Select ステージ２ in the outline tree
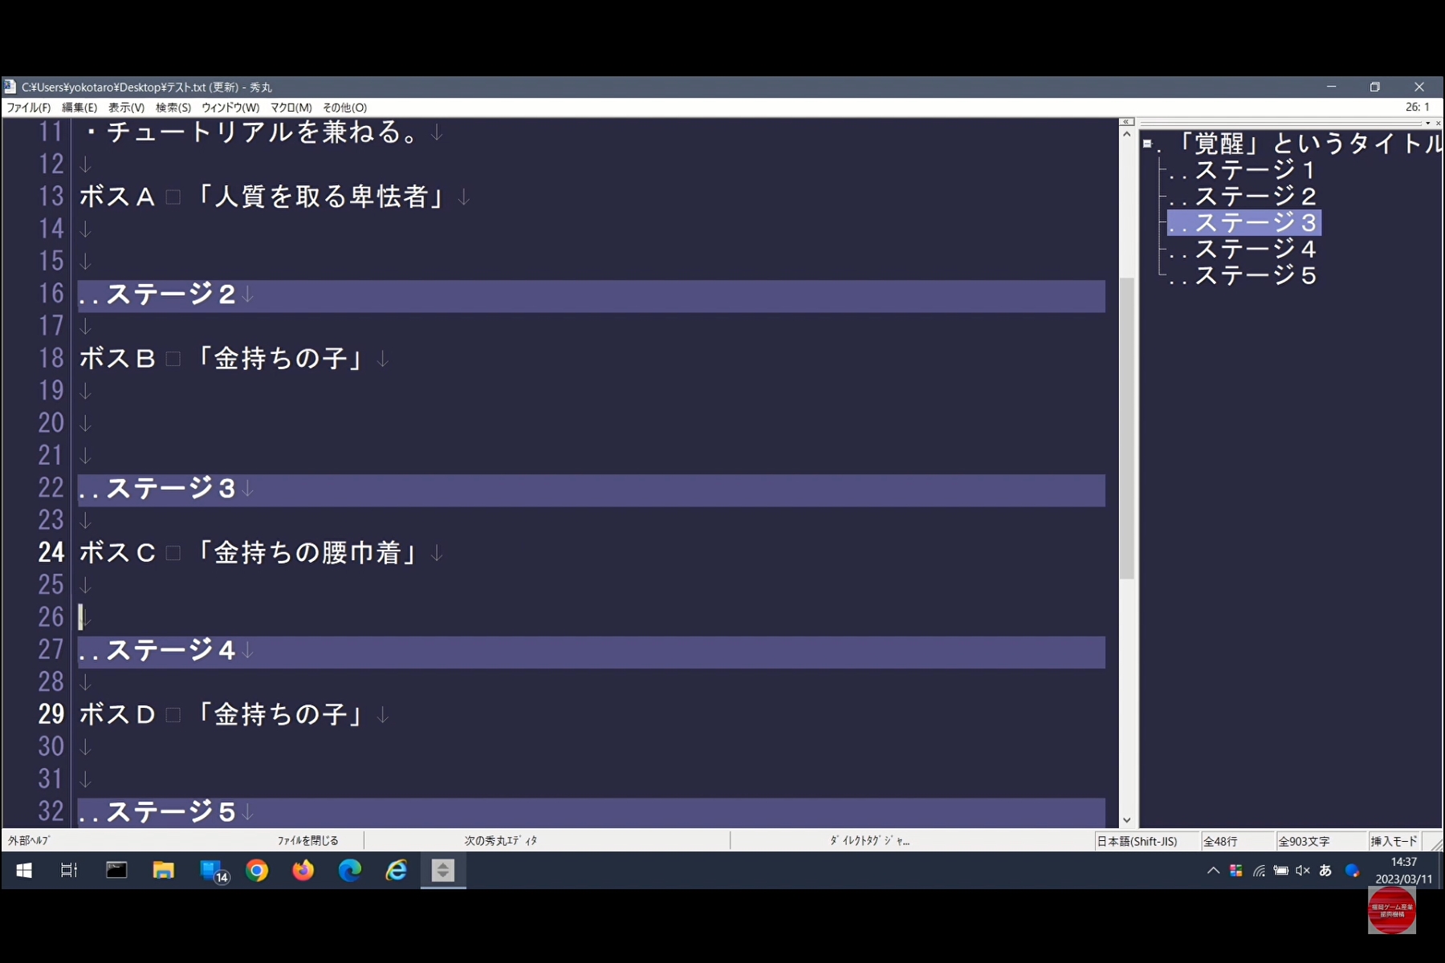 coord(1244,197)
